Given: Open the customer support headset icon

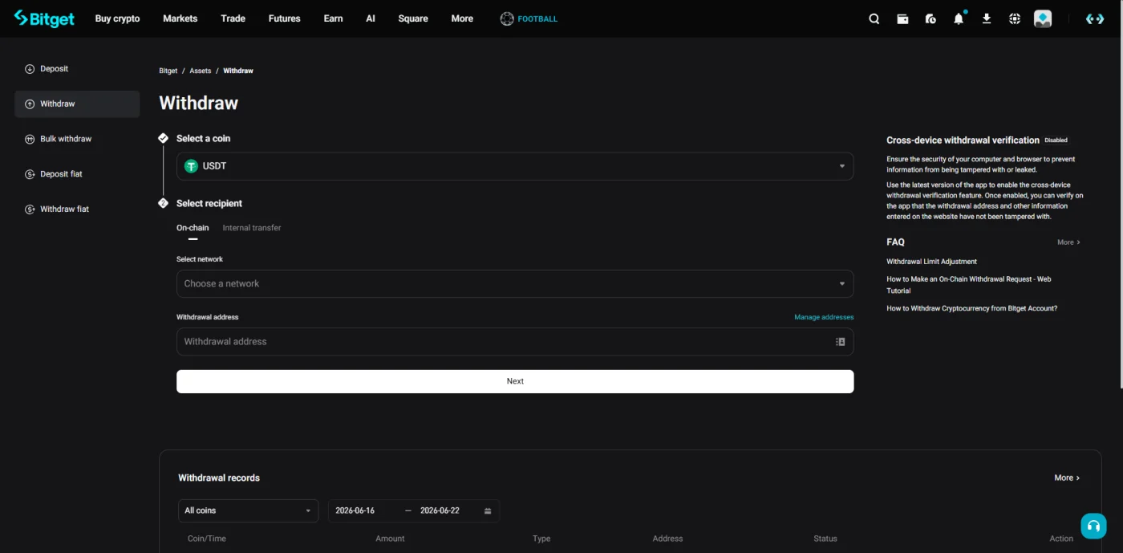Looking at the screenshot, I should pyautogui.click(x=1093, y=526).
